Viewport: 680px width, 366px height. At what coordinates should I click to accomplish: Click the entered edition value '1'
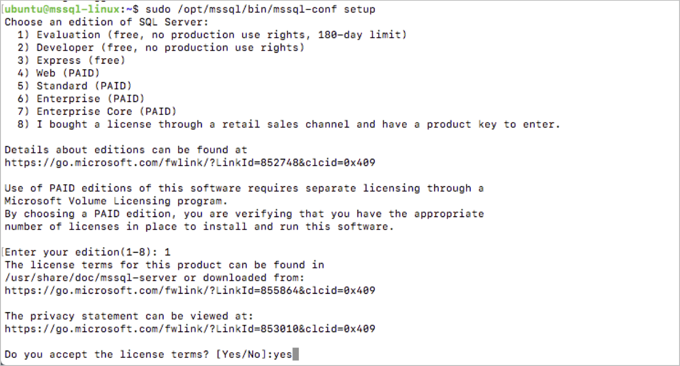(167, 252)
